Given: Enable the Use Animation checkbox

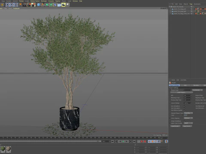Looking at the screenshot, I should [184, 106].
